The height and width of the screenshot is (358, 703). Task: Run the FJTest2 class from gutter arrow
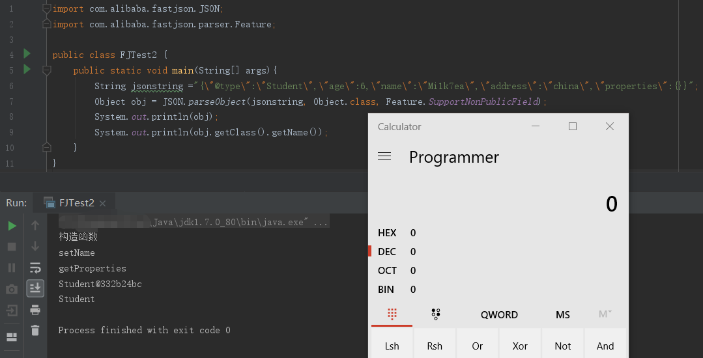(x=27, y=53)
